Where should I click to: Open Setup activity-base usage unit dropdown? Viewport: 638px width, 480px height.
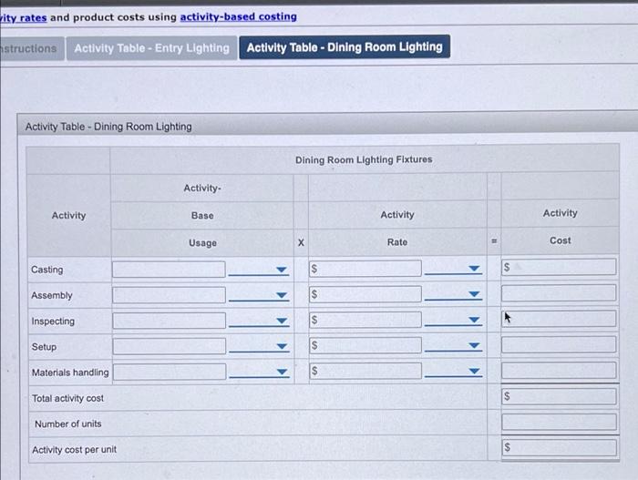pos(259,347)
